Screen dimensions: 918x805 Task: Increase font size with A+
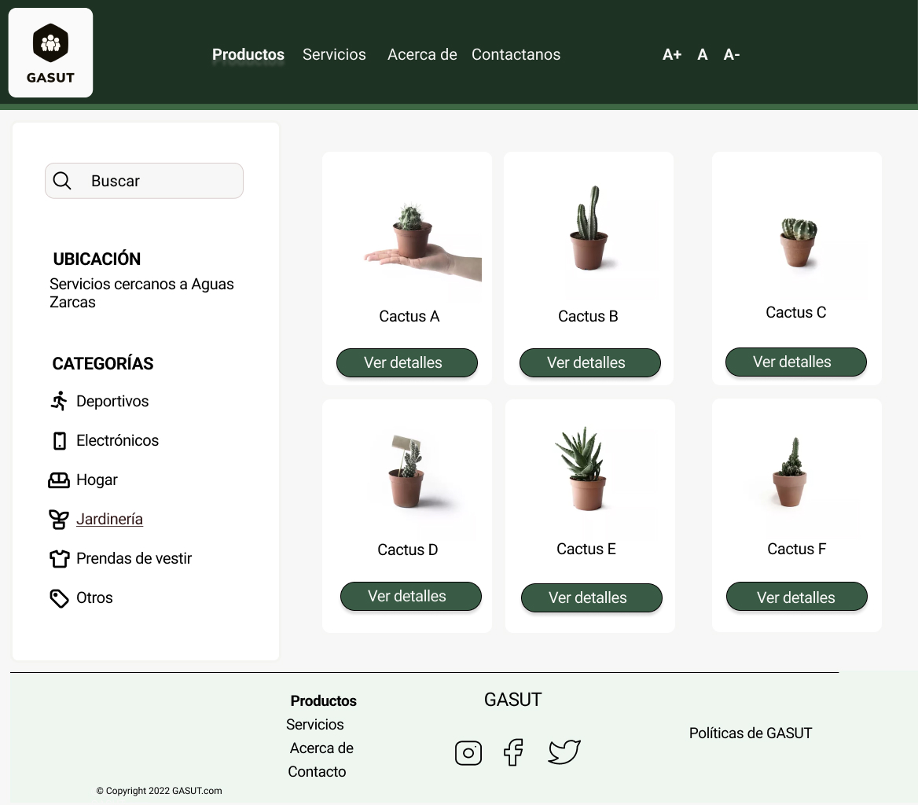[x=671, y=54]
